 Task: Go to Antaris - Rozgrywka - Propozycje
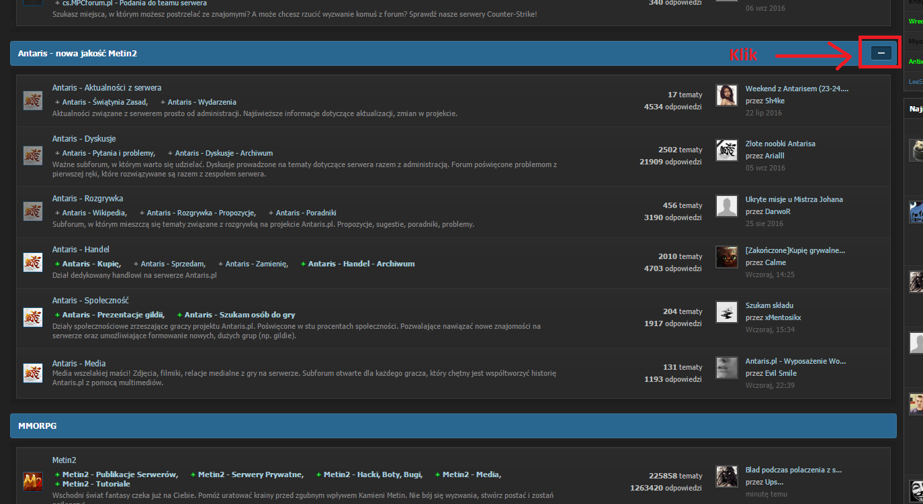click(200, 213)
